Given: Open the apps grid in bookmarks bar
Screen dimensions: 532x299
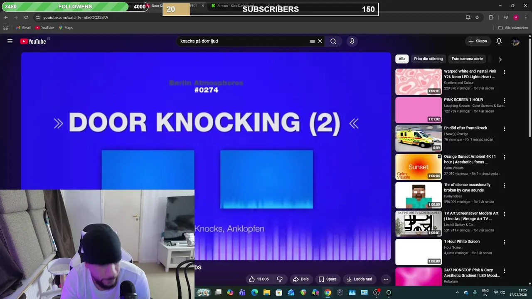Looking at the screenshot, I should pos(5,28).
